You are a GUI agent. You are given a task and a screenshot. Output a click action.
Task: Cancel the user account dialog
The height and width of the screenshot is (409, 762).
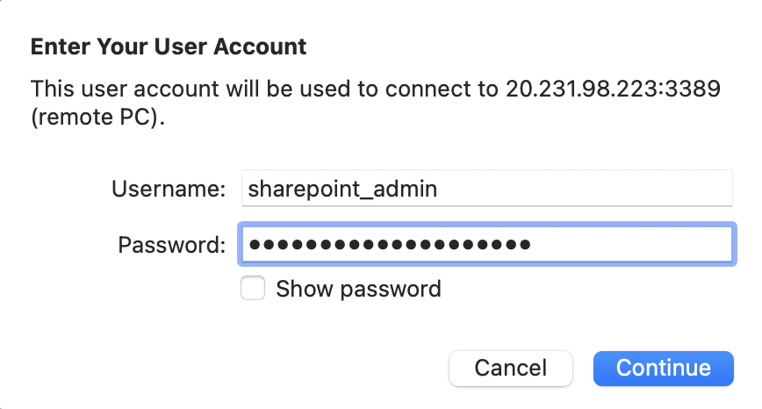[x=510, y=368]
